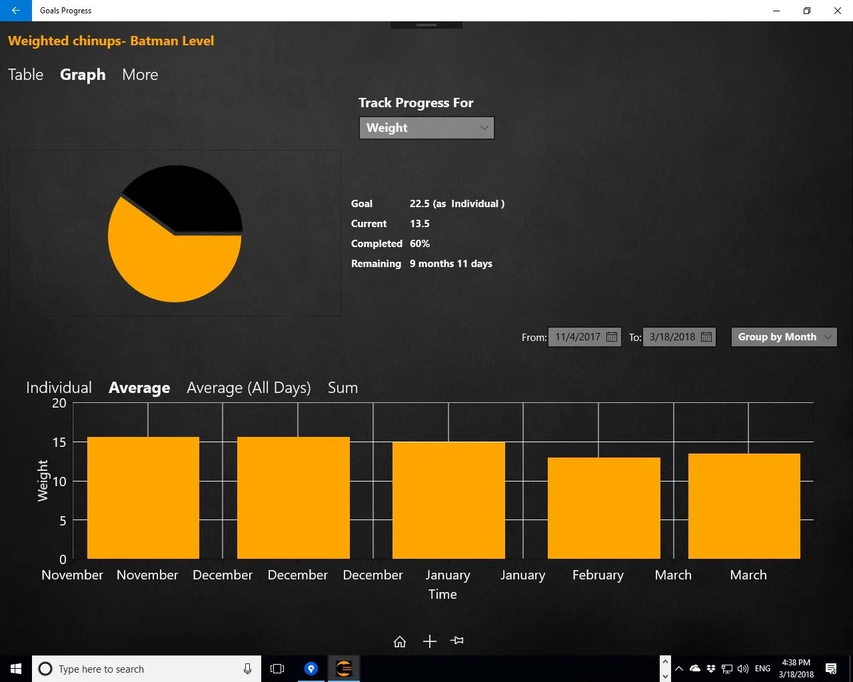Open Track Progress For Weight dropdown
The image size is (853, 682).
click(426, 128)
